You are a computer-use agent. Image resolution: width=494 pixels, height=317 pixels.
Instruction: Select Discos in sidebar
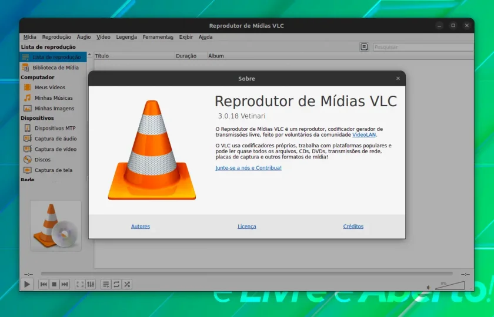coord(53,160)
